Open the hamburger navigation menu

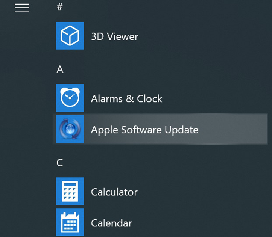pos(22,8)
